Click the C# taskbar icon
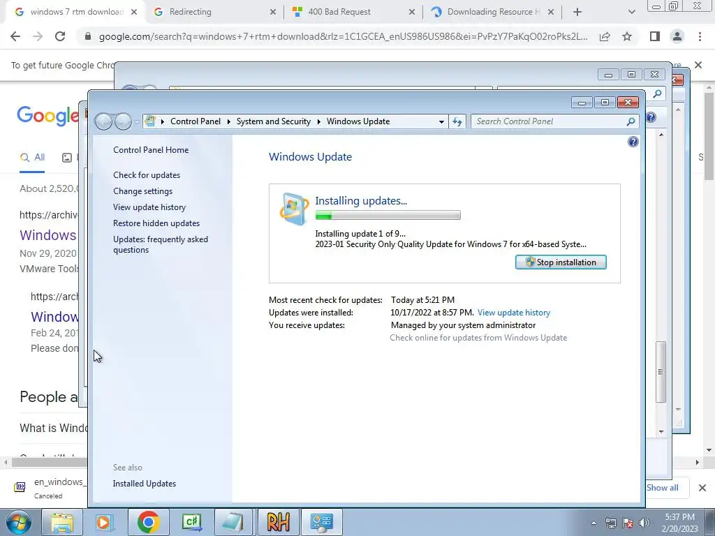Image resolution: width=715 pixels, height=536 pixels. coord(191,522)
